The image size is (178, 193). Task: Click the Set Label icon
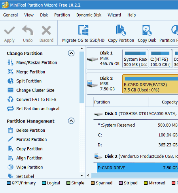point(10,176)
